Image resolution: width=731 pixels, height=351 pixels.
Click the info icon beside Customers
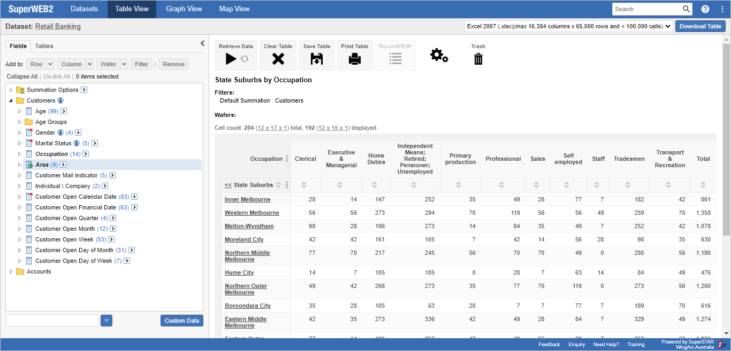(x=59, y=100)
